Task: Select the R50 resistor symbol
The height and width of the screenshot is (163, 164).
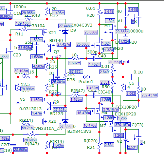Action: tap(112, 85)
